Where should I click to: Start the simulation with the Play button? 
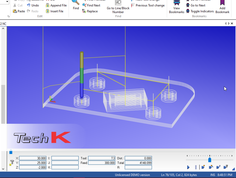pos(188,167)
